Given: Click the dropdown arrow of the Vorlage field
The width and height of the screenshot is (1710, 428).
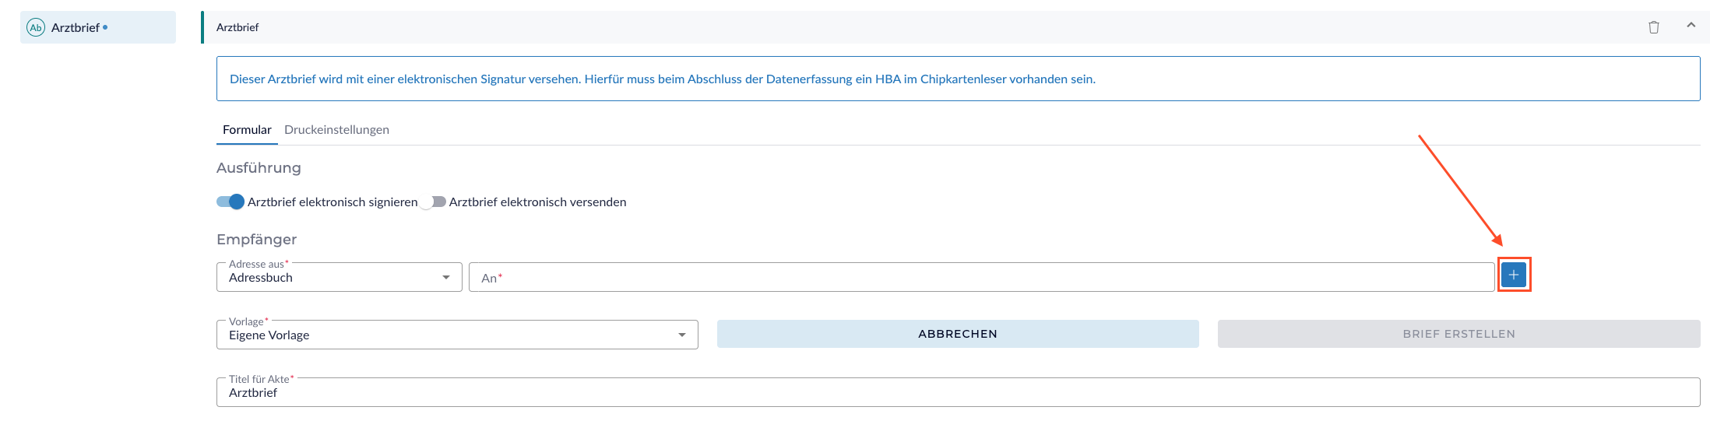Looking at the screenshot, I should (x=682, y=335).
